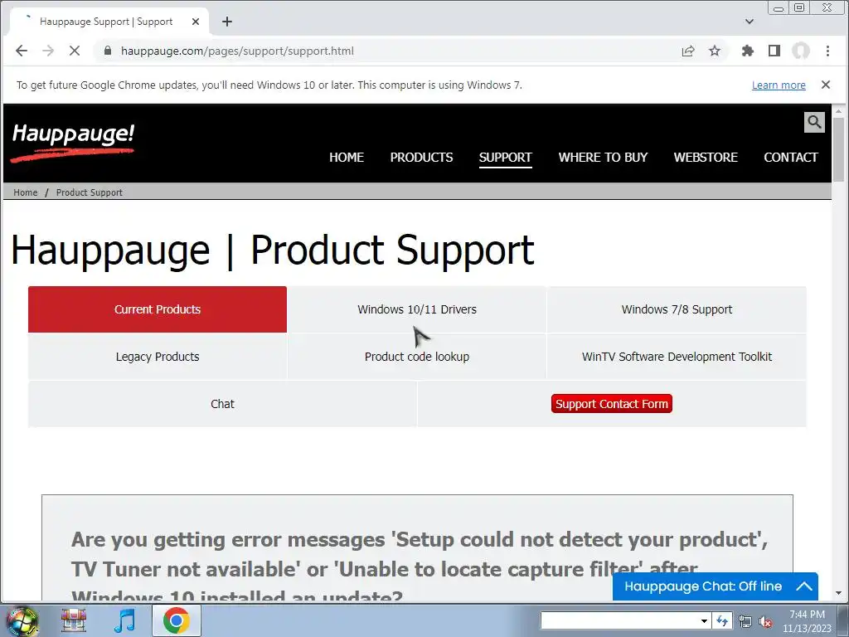Select the Legacy Products tab

pyautogui.click(x=158, y=357)
